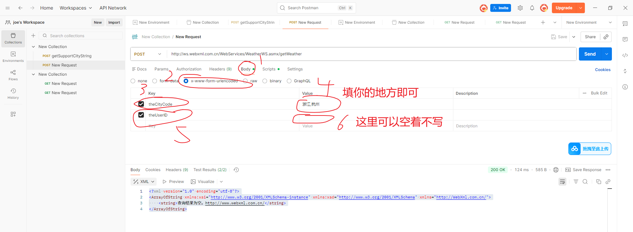
Task: Open the Upgrade dropdown arrow
Action: (581, 8)
